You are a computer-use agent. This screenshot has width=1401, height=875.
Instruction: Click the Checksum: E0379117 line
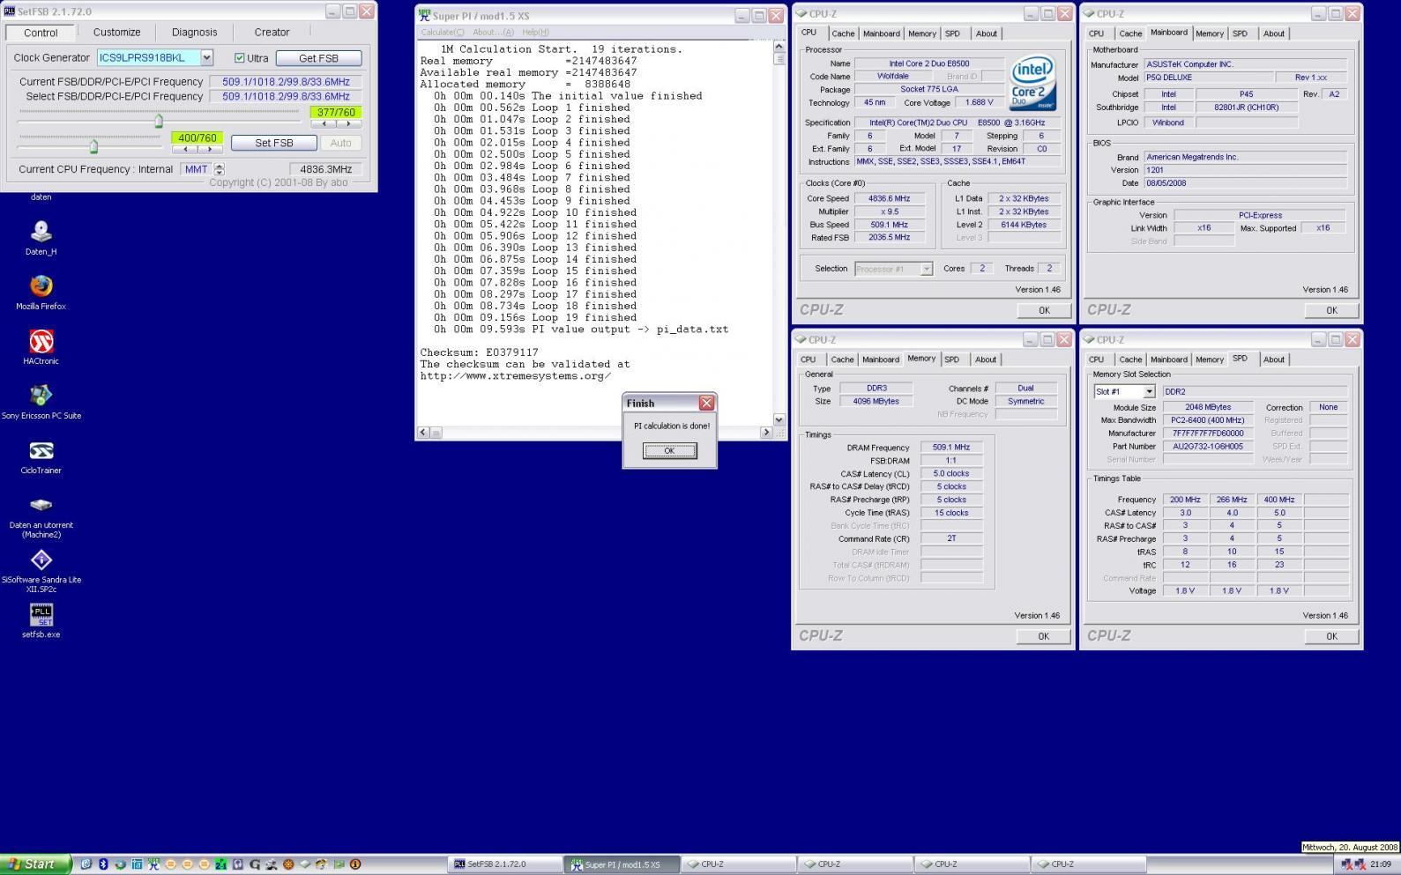point(479,352)
